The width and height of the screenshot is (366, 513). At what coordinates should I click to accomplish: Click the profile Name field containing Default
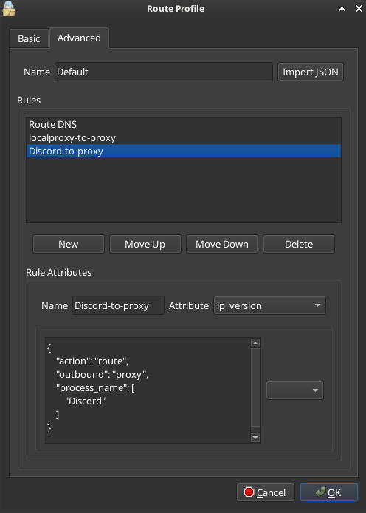(164, 72)
